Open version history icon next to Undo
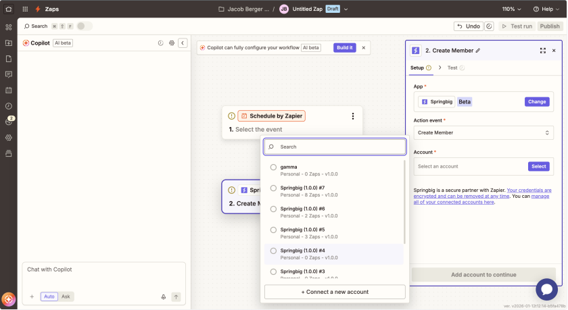This screenshot has height=310, width=568. pos(489,26)
